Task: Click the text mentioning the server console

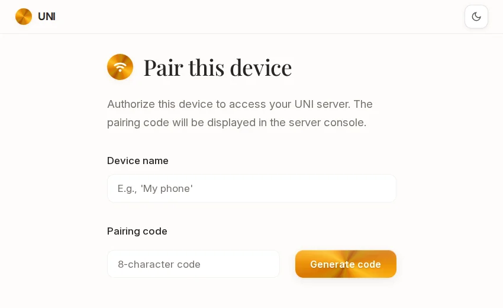Action: (237, 123)
